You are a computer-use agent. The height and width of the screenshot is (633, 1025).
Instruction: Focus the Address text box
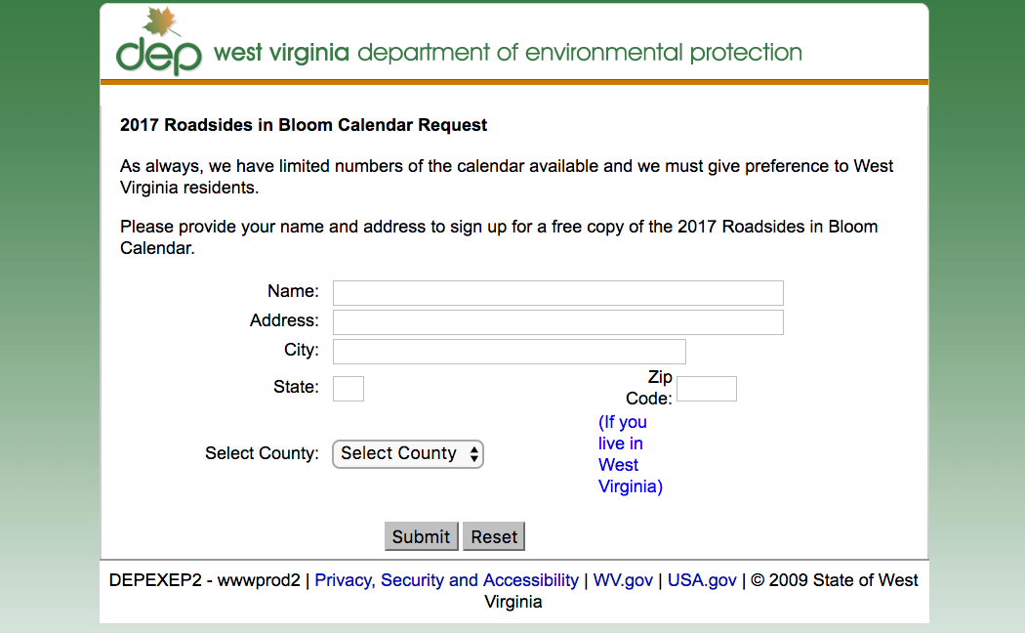point(557,322)
